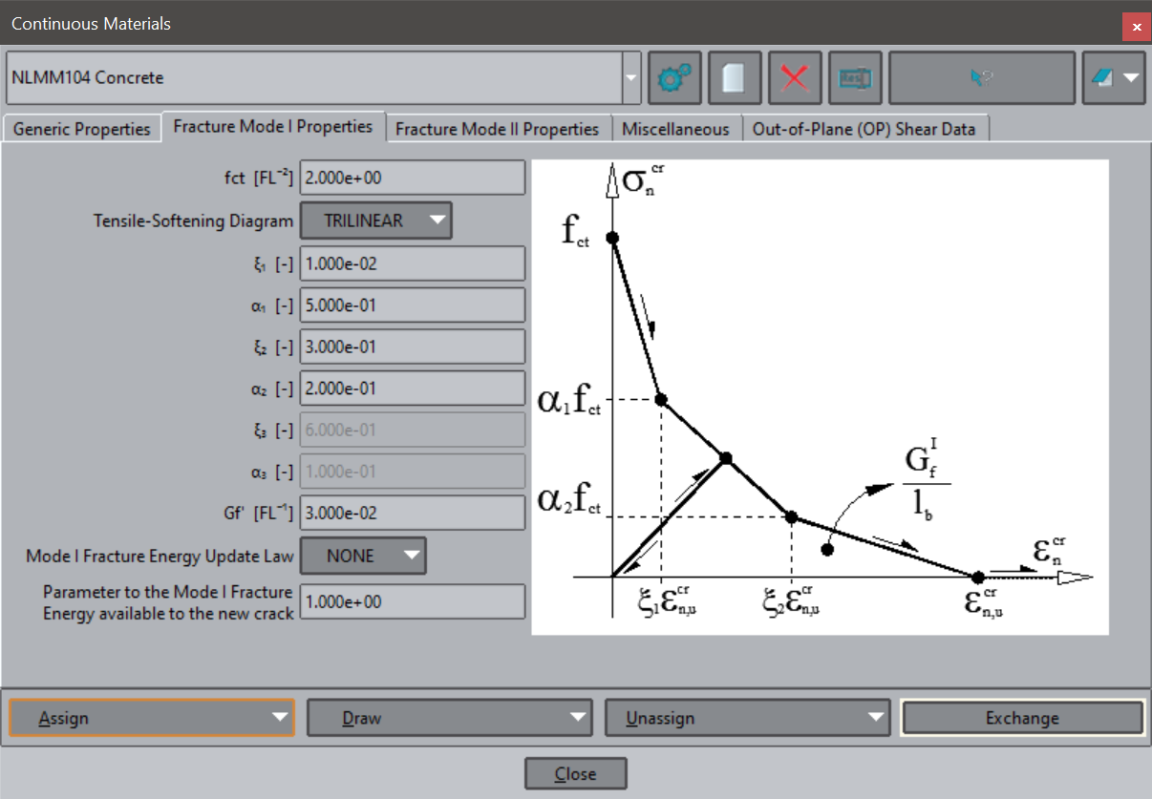Delete material with the red X icon

794,78
